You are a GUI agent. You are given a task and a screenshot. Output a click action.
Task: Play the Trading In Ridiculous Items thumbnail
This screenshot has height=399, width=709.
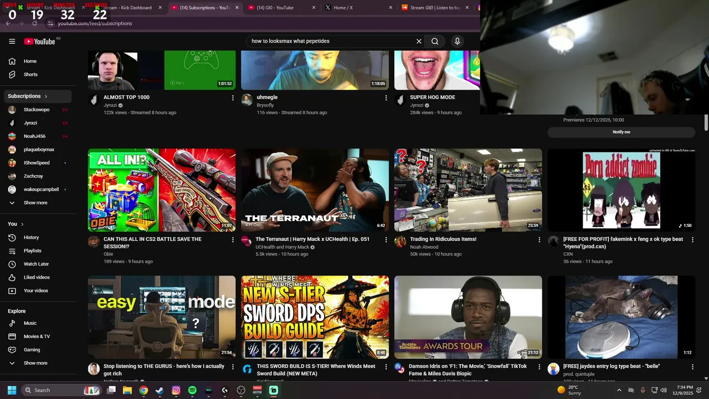[x=468, y=190]
